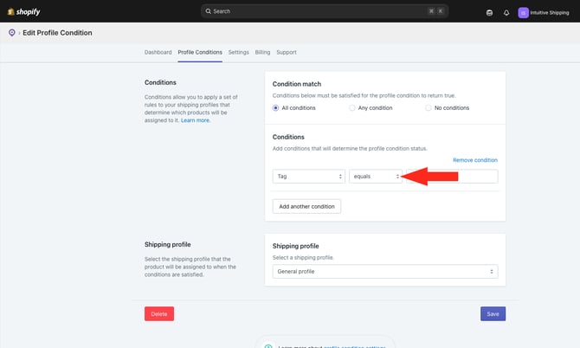Viewport: 580px width, 348px height.
Task: Open the Tag condition type dropdown
Action: (309, 177)
